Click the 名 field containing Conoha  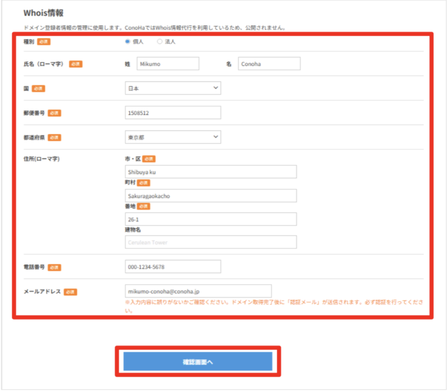(x=269, y=64)
